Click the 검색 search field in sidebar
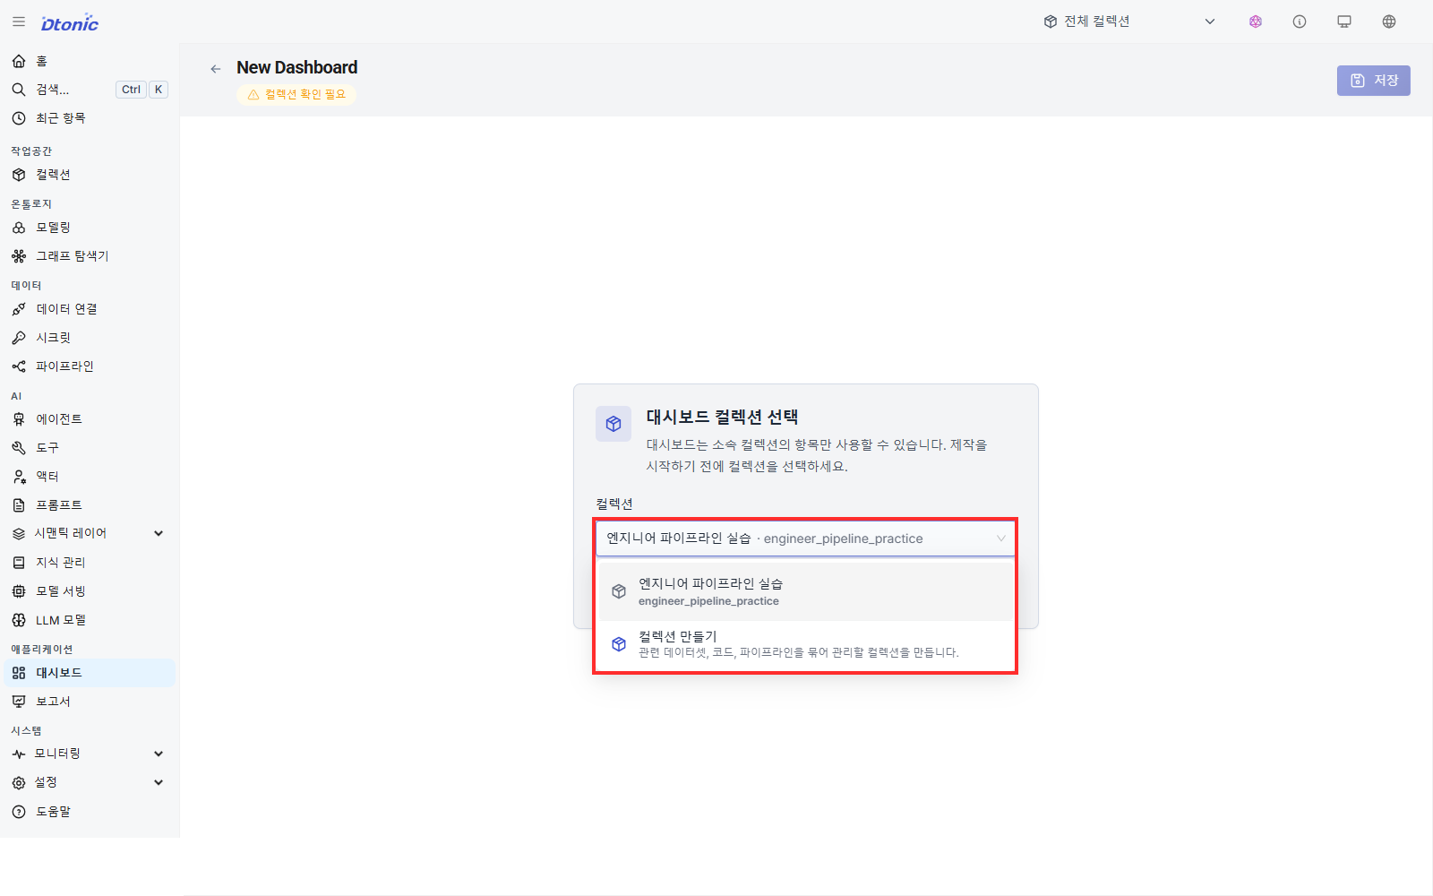The height and width of the screenshot is (896, 1433). point(90,90)
